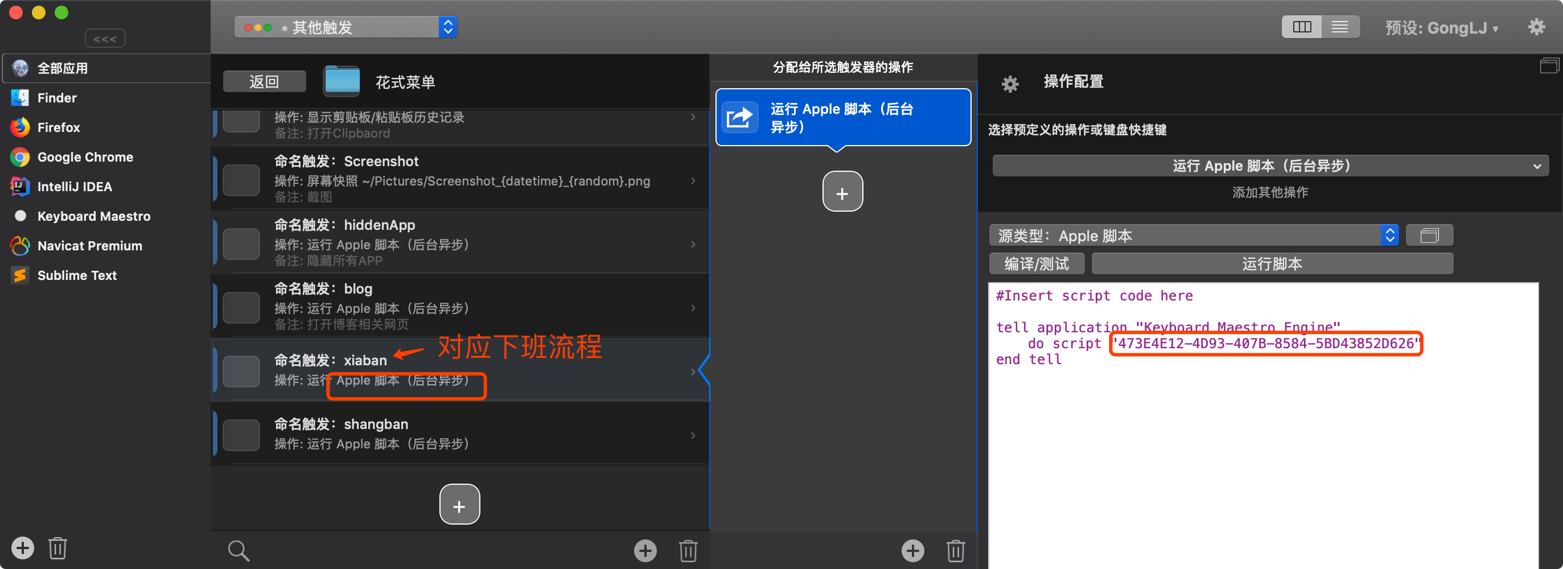Add new application with sidebar plus icon
The image size is (1563, 569).
click(x=22, y=548)
